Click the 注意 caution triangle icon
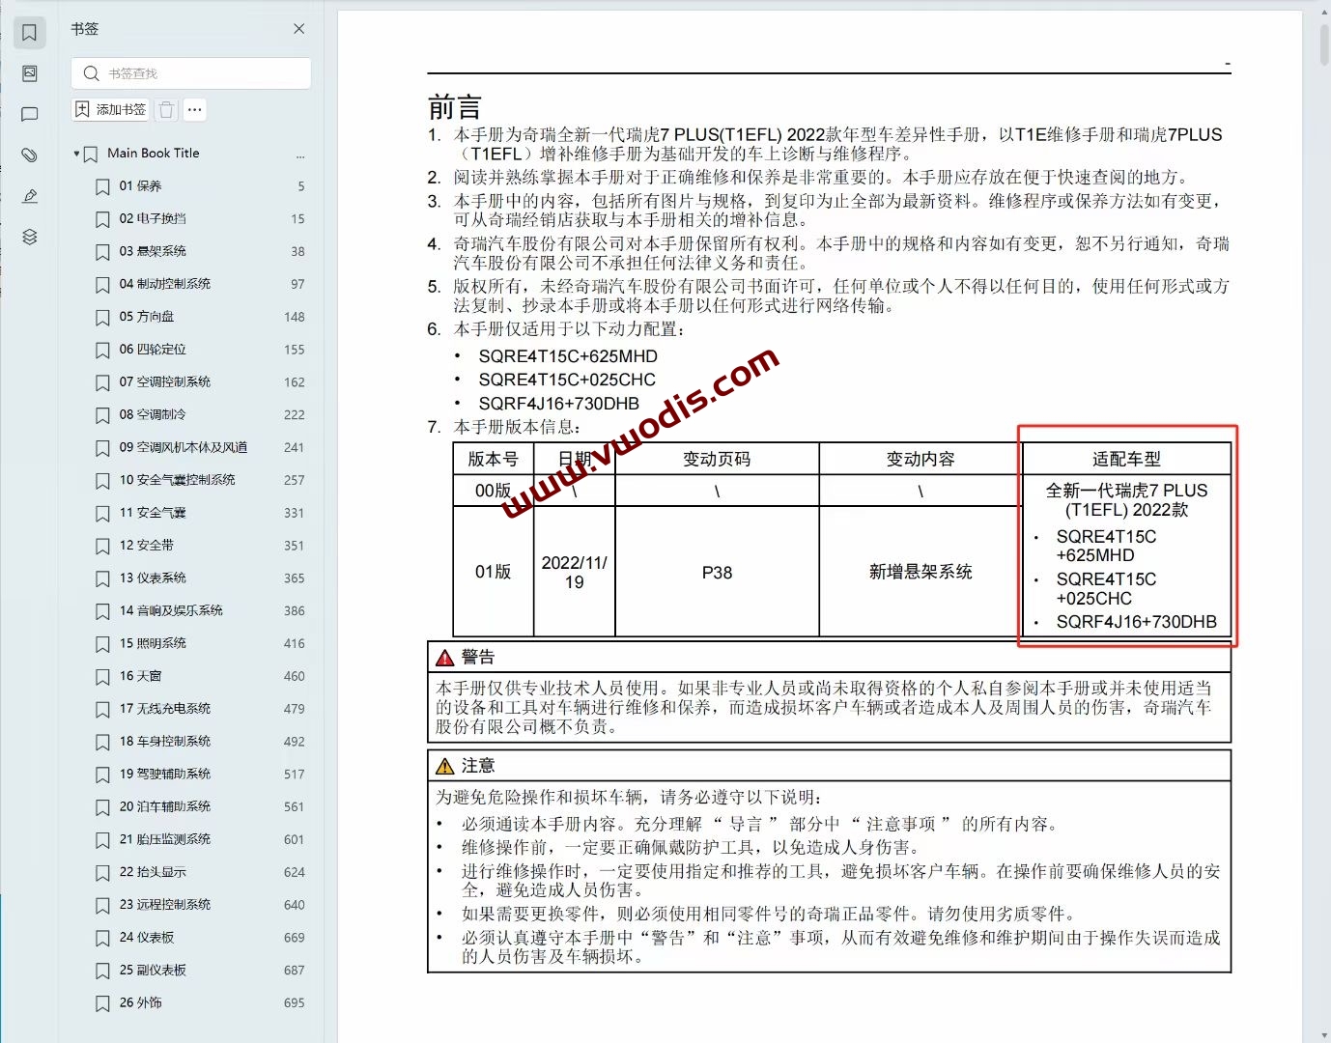 444,766
